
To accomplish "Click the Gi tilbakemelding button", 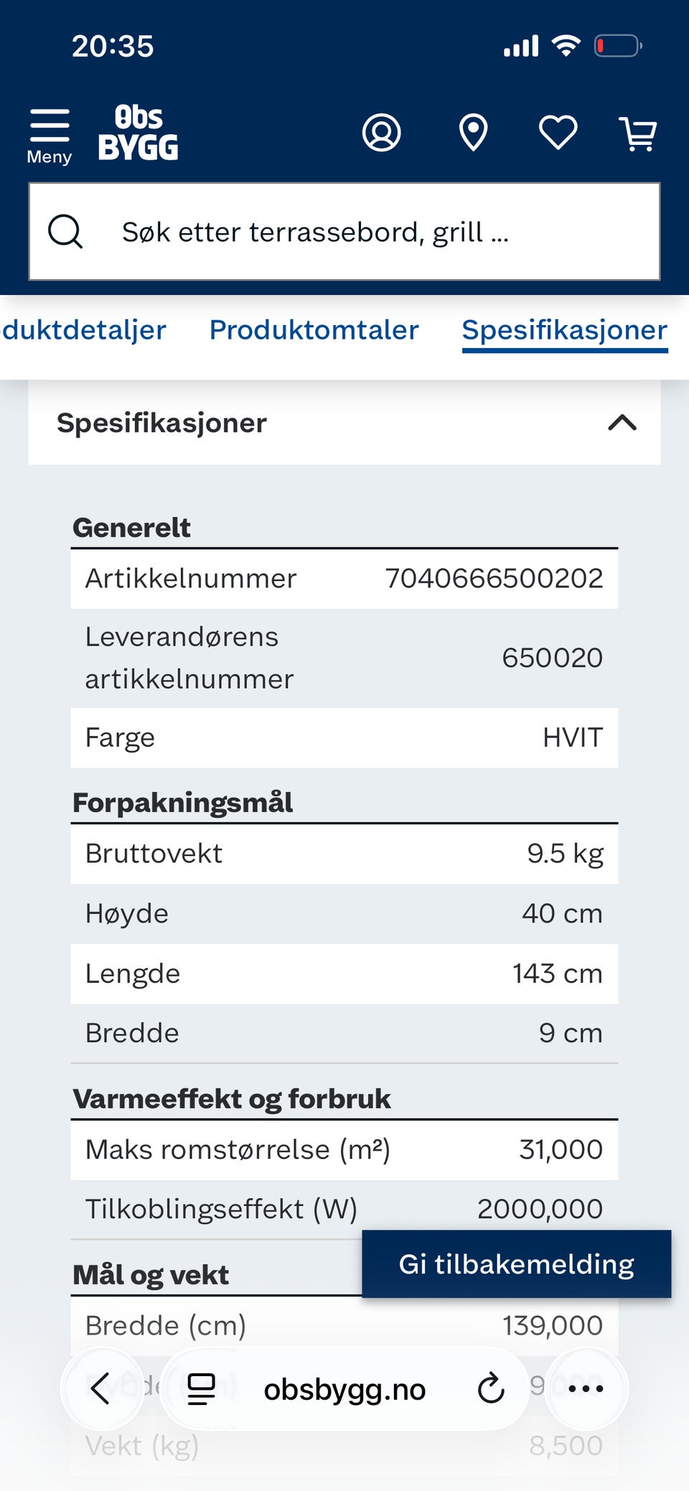I will tap(517, 1264).
